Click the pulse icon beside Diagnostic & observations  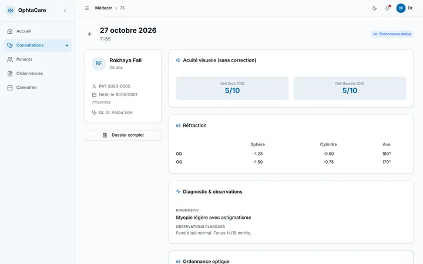(x=179, y=191)
